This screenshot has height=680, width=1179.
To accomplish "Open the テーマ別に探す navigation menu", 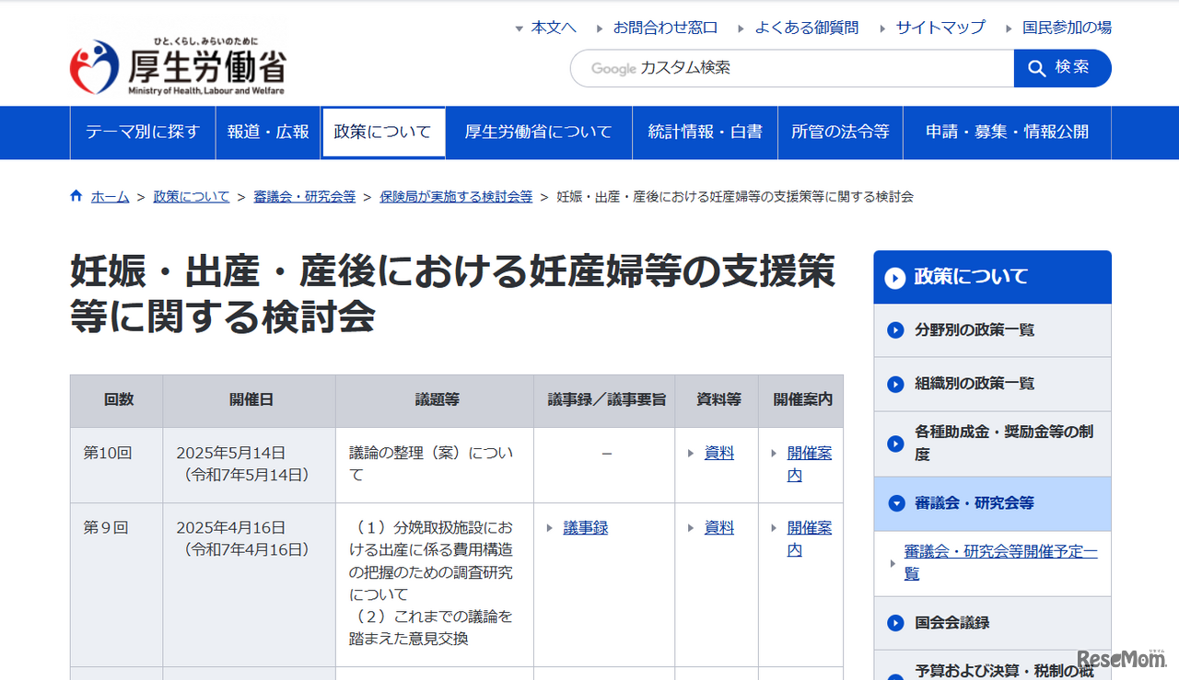I will (143, 133).
